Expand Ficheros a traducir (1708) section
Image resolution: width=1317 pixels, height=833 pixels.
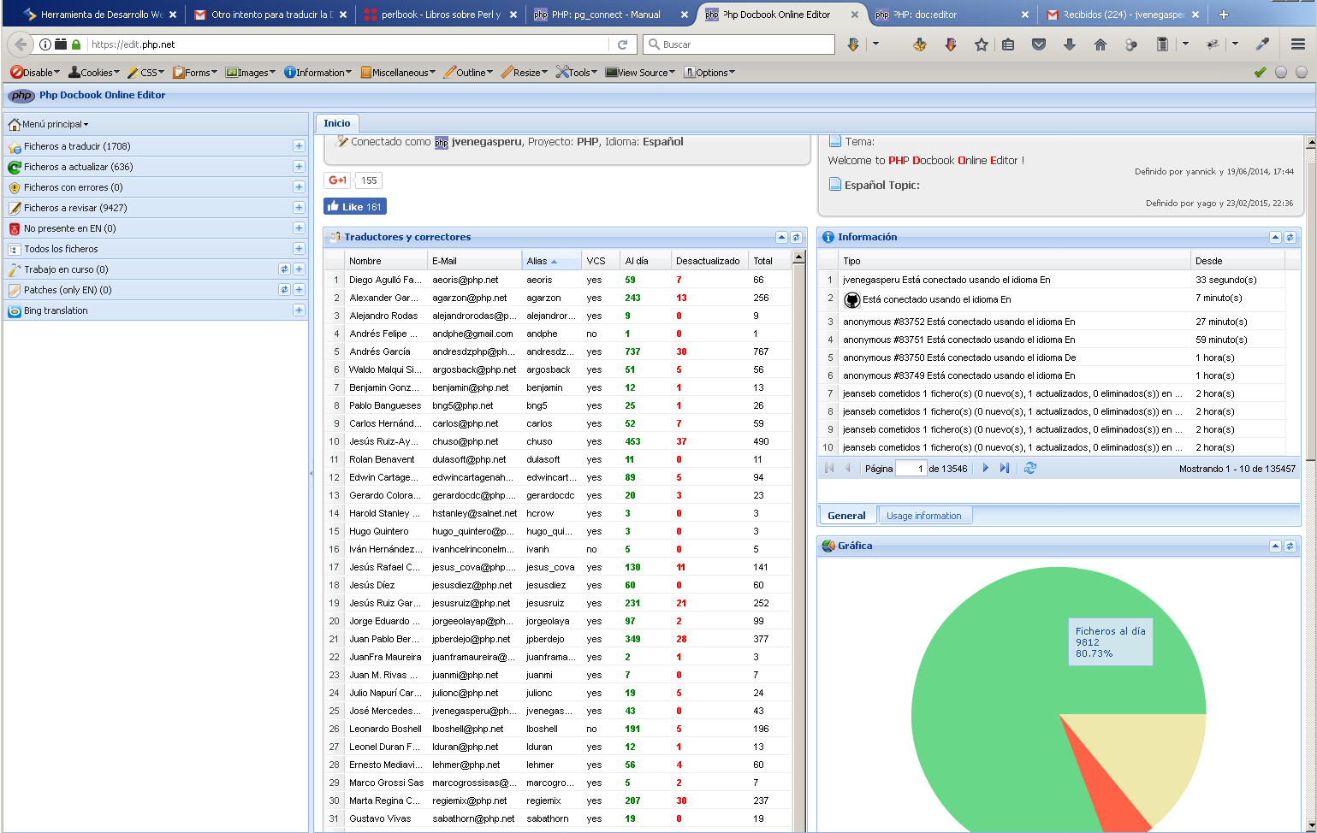coord(299,146)
